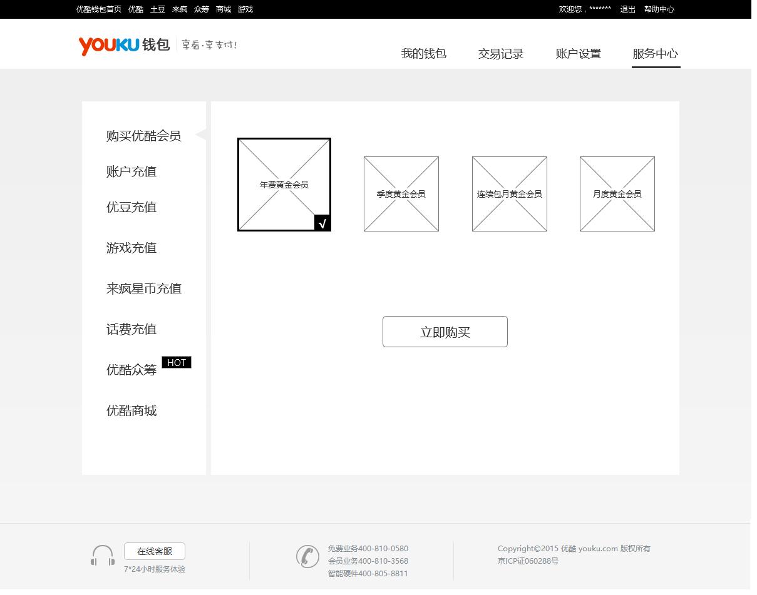Select the 月度黄金会员 membership option
This screenshot has width=757, height=595.
(x=617, y=194)
